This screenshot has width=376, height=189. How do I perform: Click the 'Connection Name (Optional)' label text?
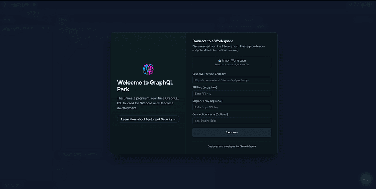coord(210,115)
